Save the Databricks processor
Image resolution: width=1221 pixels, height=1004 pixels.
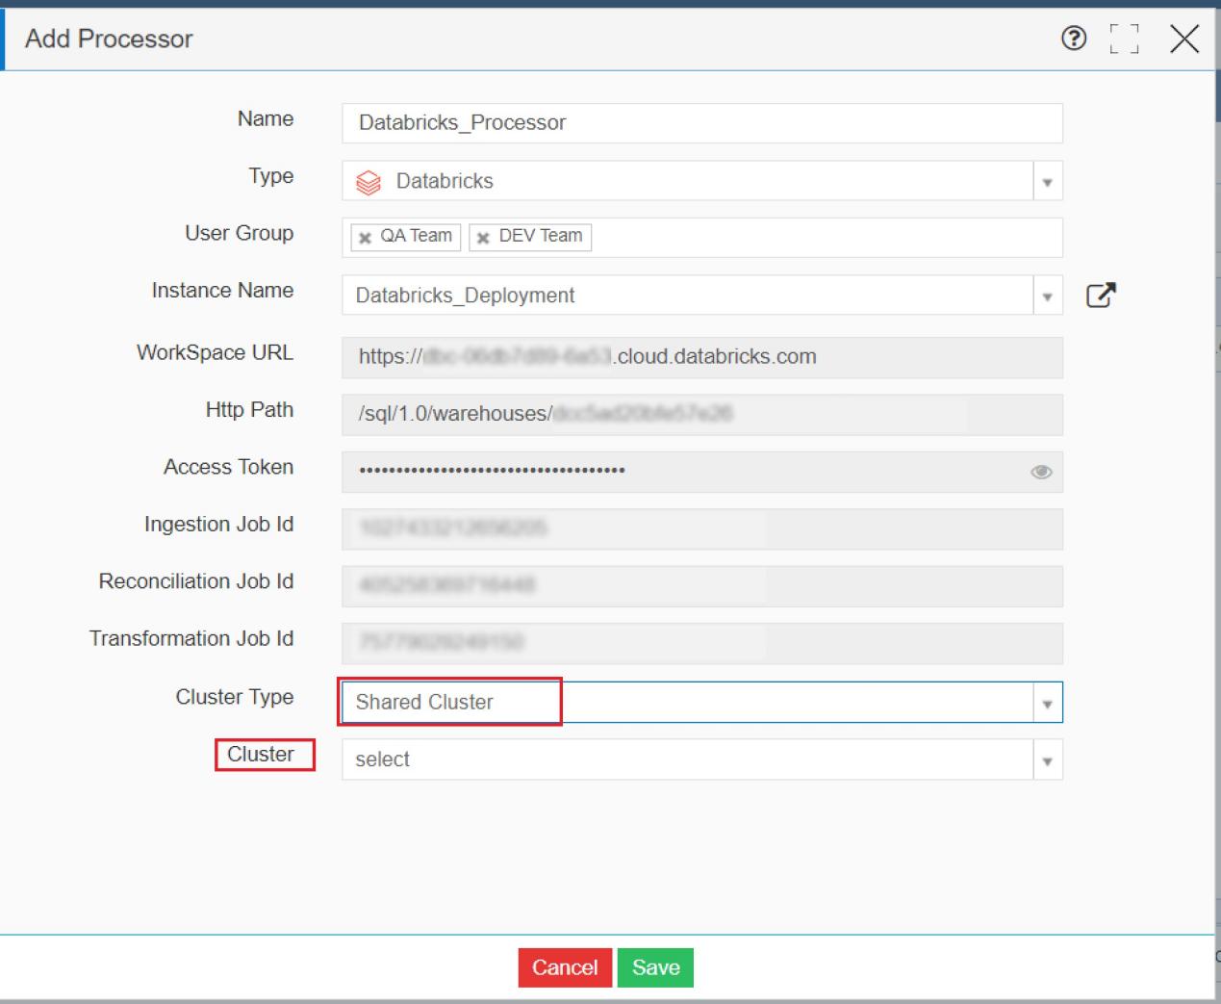[655, 968]
